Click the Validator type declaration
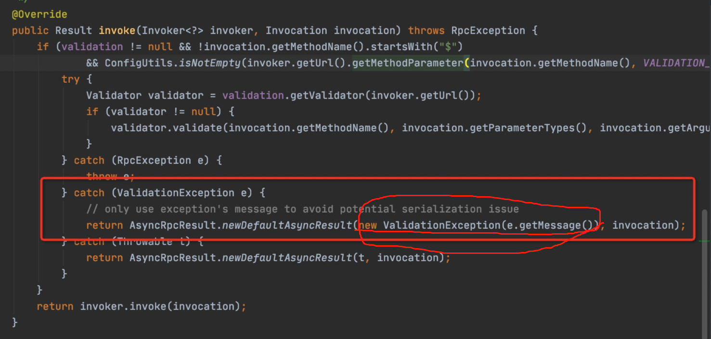The width and height of the screenshot is (711, 339). coord(114,95)
